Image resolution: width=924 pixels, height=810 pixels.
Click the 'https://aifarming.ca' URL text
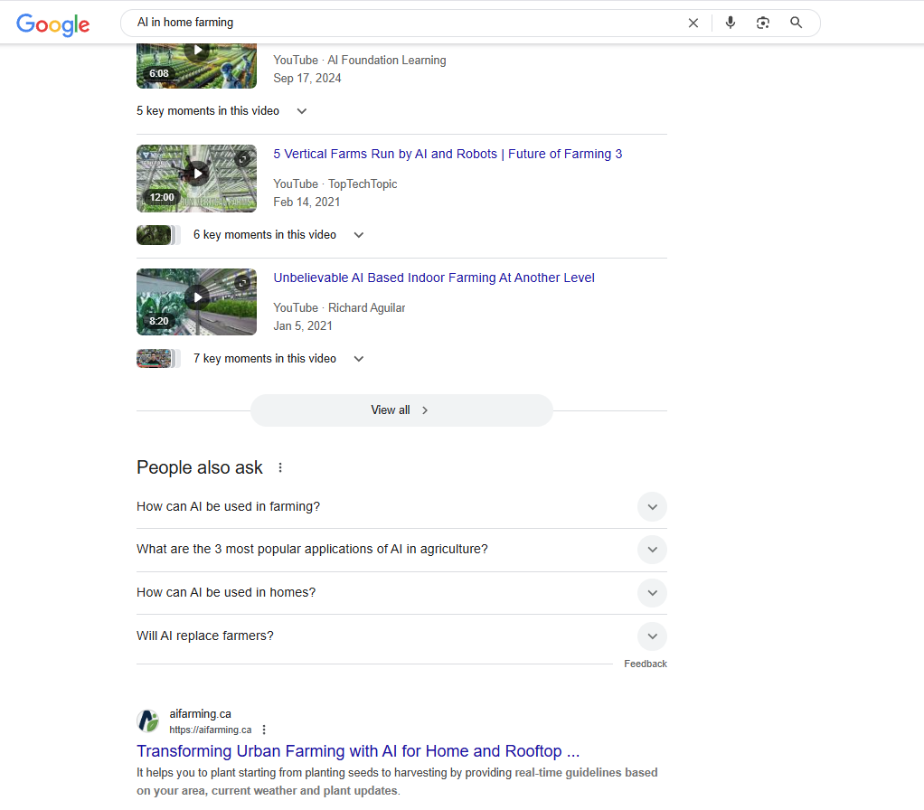click(x=211, y=730)
